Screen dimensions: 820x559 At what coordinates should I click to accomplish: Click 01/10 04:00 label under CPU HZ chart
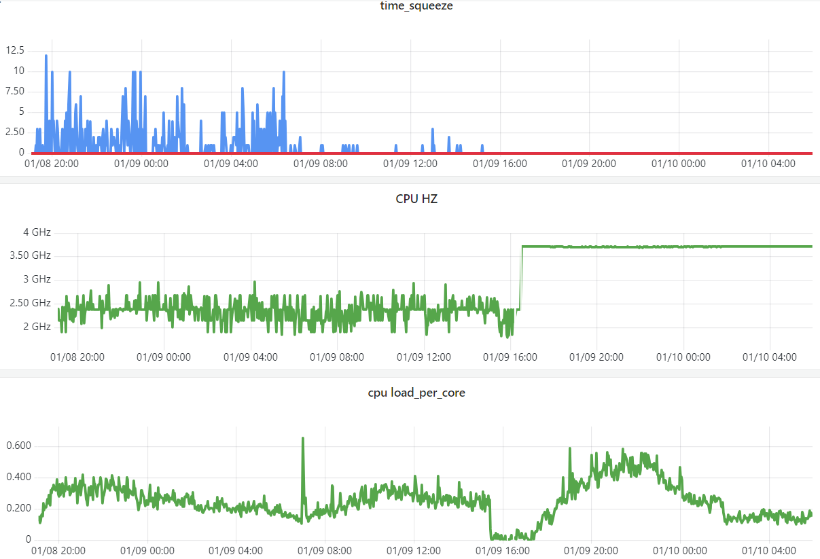click(x=769, y=357)
